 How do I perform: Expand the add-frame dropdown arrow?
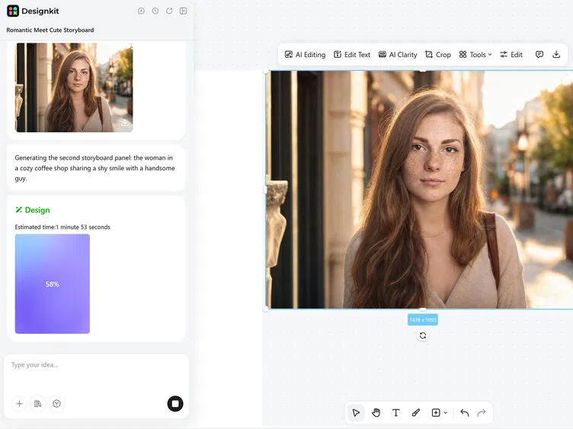pos(446,412)
